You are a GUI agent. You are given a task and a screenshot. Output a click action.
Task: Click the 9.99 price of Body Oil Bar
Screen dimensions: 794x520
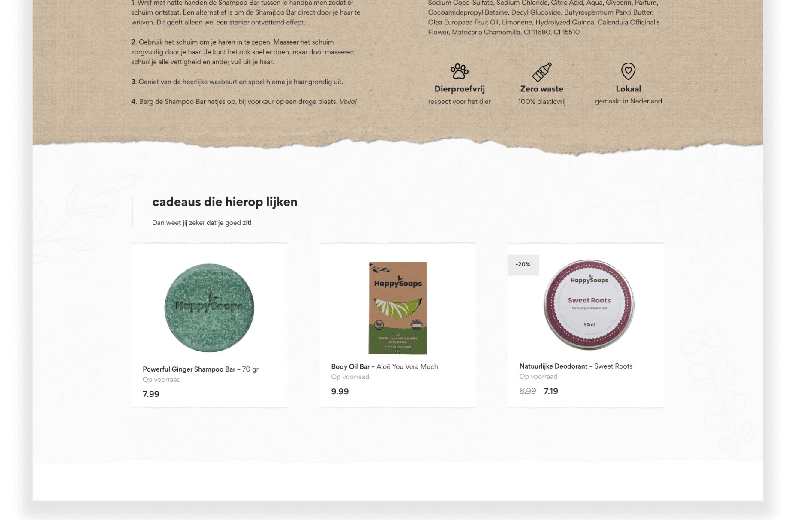tap(340, 391)
